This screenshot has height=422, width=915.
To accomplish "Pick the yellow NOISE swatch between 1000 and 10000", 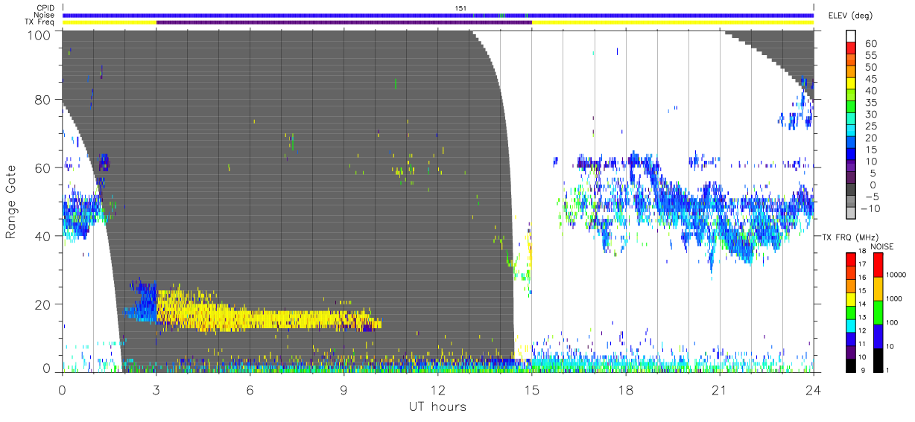I will coord(877,288).
